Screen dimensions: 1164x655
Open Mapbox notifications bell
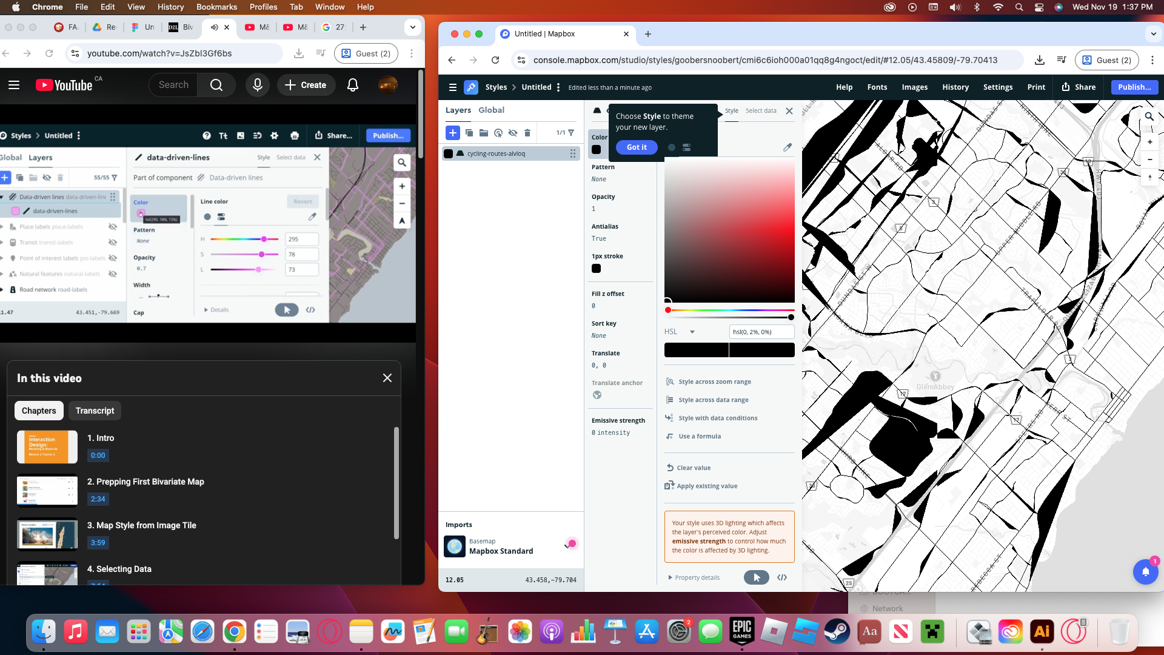(x=1145, y=571)
